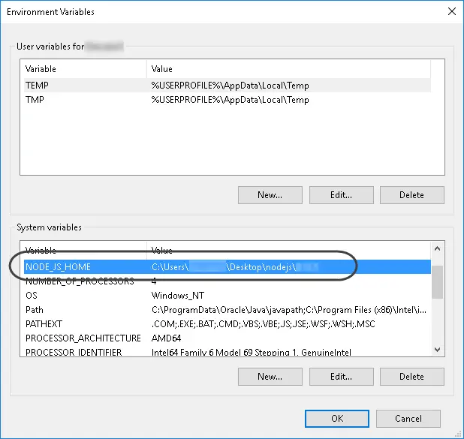Click the Windows_NT value cell
Screen dimensions: 464x439
tap(178, 296)
